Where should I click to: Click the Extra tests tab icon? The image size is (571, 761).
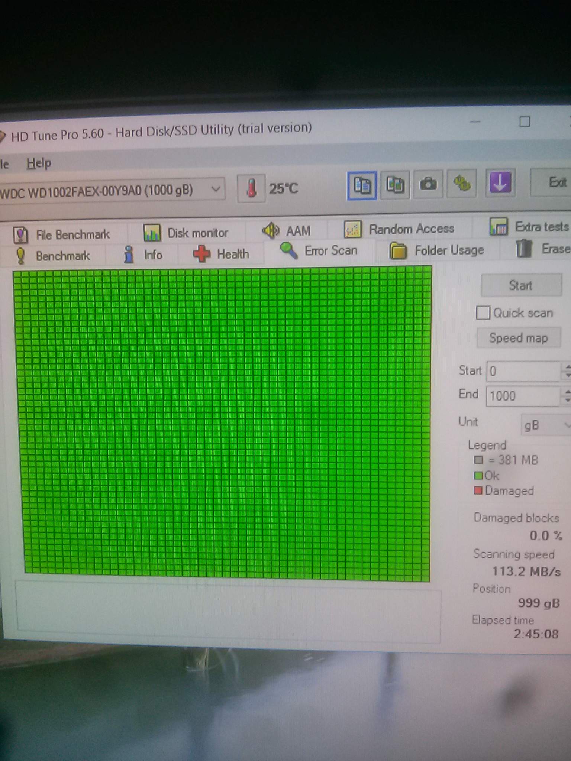pyautogui.click(x=498, y=226)
